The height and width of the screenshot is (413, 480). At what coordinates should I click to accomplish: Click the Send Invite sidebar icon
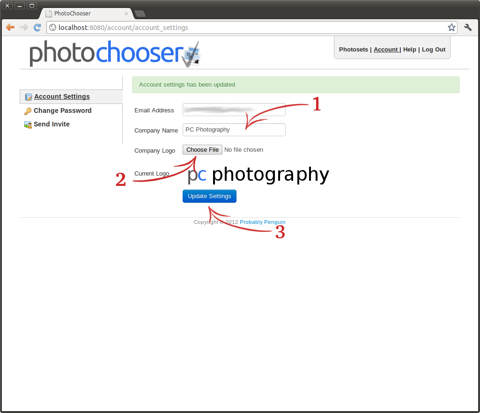click(x=28, y=125)
